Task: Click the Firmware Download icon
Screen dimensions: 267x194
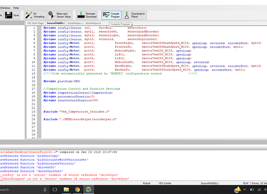Action: 81,15
